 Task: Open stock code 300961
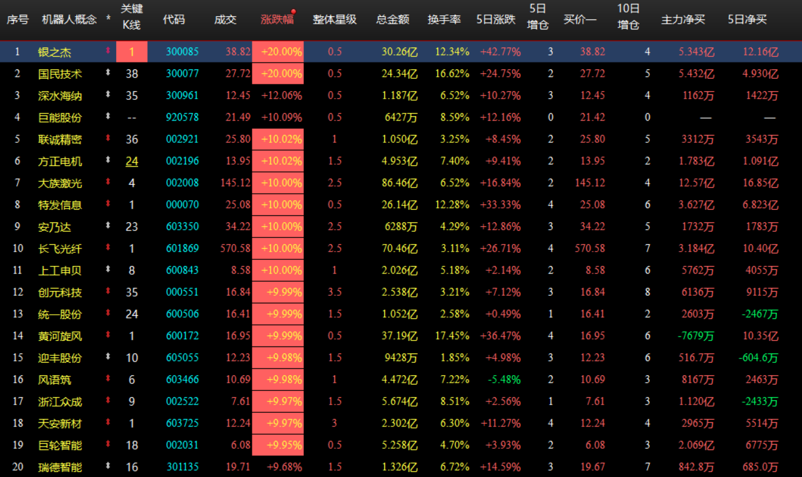(182, 96)
